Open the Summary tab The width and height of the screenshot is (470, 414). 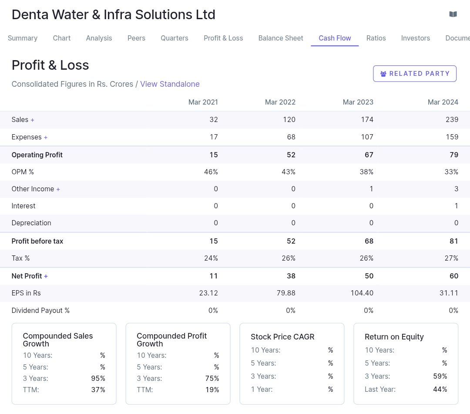23,38
